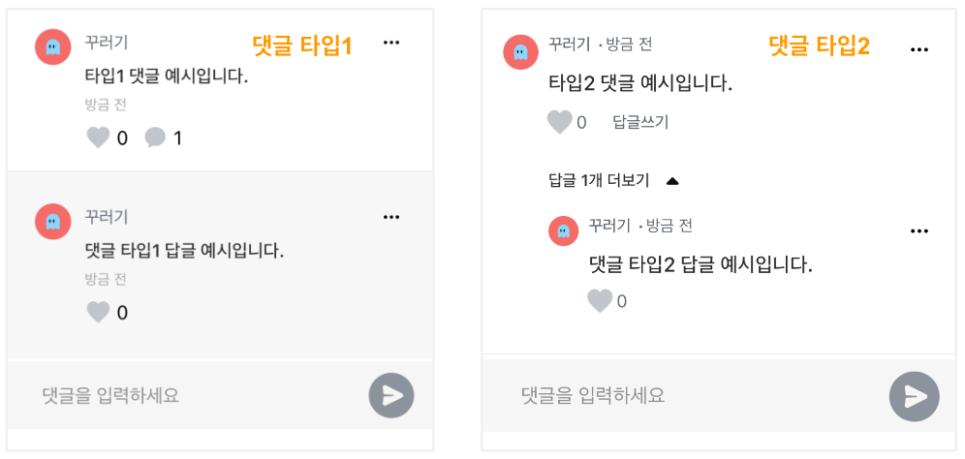Click small ghost avatar on 댓글 타입2 답글 reply
This screenshot has height=459, width=965.
563,230
